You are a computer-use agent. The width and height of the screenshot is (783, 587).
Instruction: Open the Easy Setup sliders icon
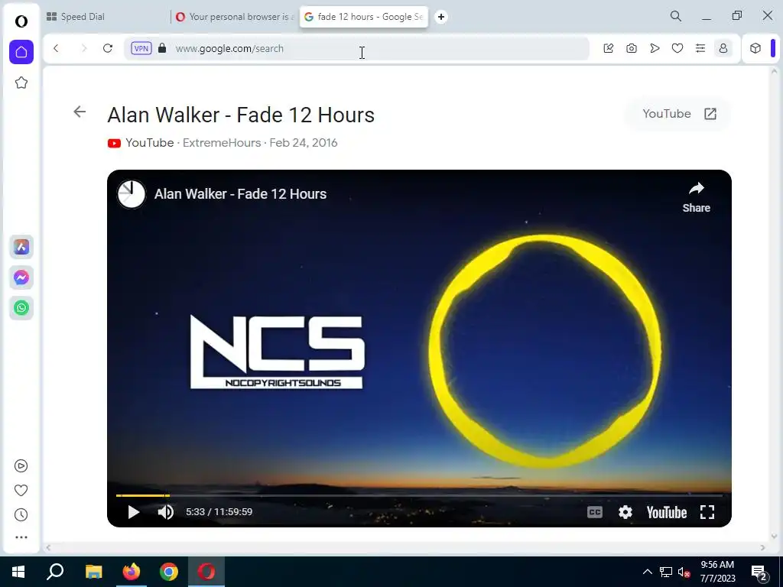pyautogui.click(x=700, y=48)
